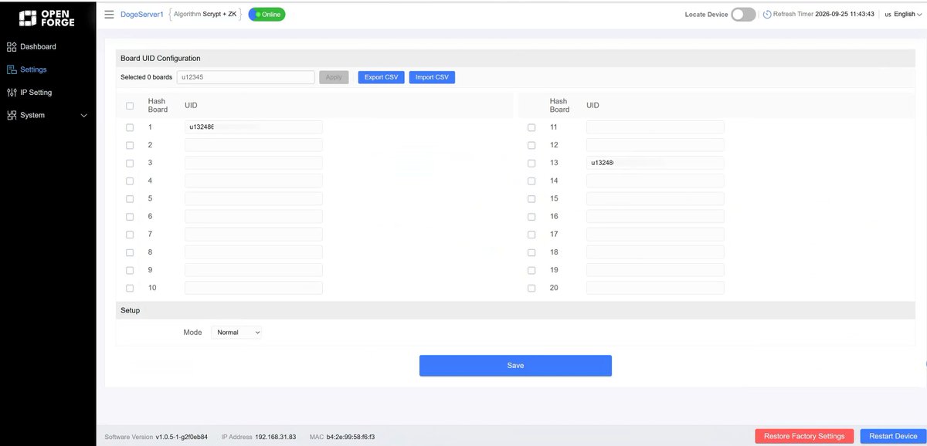Toggle the Locate Device switch
This screenshot has width=927, height=446.
pos(743,15)
